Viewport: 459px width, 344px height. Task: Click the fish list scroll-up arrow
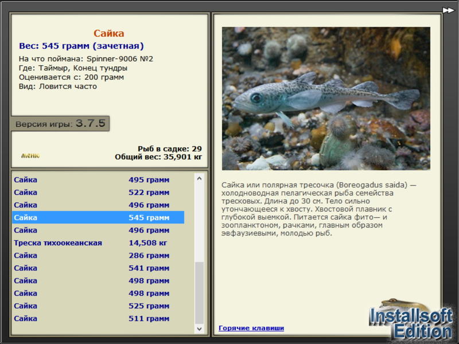[x=199, y=178]
